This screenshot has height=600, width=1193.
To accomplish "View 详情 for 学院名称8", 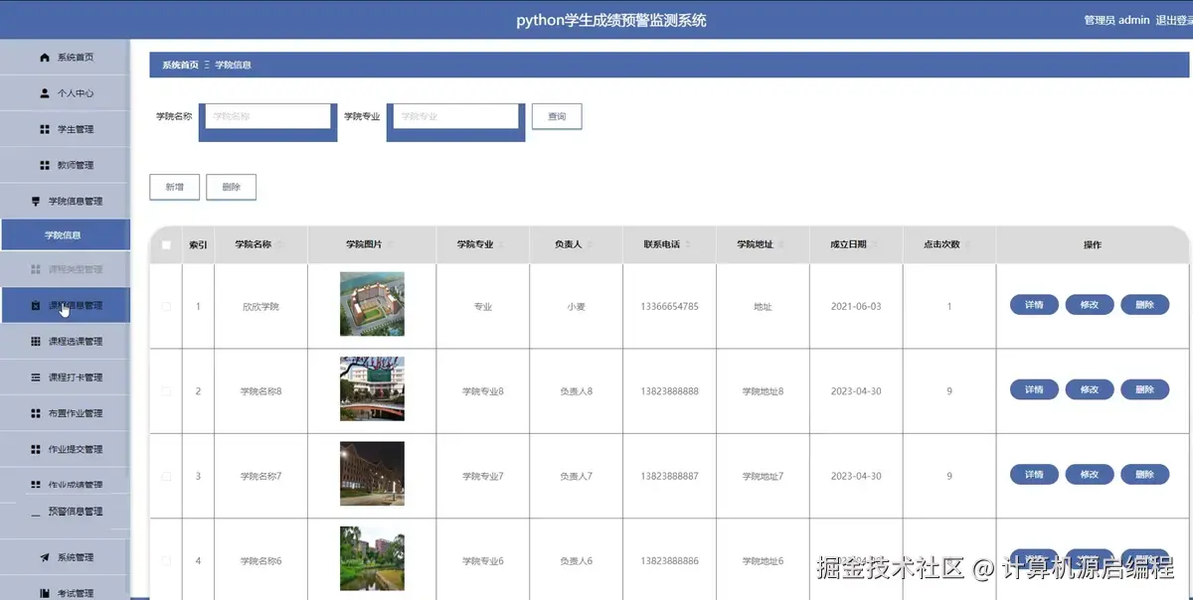I will click(1034, 390).
